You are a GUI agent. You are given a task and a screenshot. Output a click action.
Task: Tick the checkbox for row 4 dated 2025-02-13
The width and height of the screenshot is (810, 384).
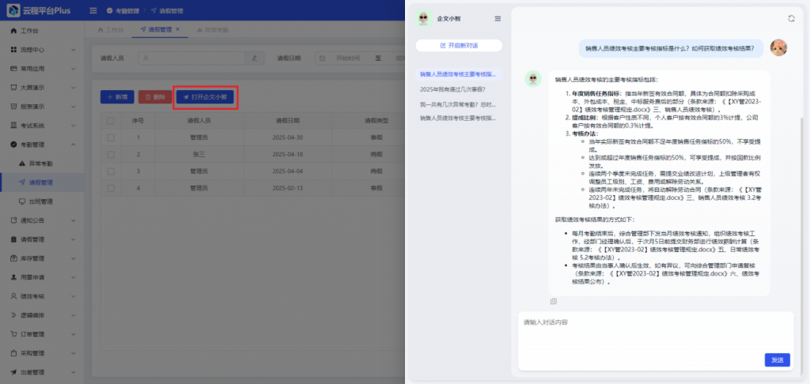click(111, 187)
